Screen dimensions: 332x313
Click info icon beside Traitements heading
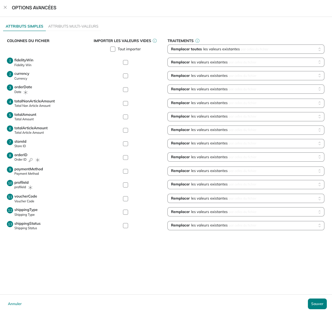197,41
